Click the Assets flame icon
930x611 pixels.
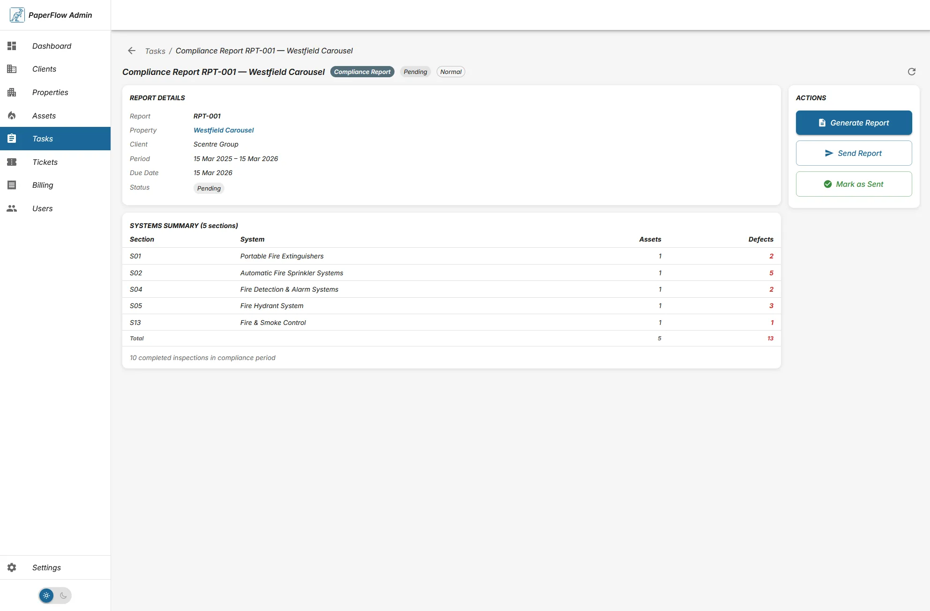[x=12, y=116]
